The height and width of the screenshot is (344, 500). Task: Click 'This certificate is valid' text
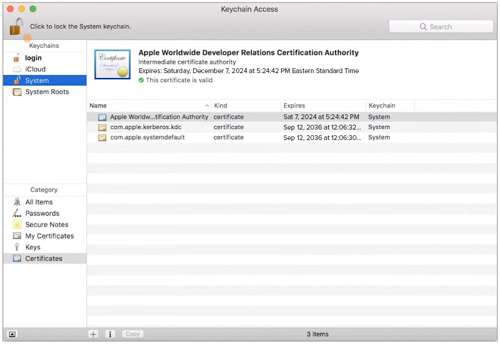(179, 80)
